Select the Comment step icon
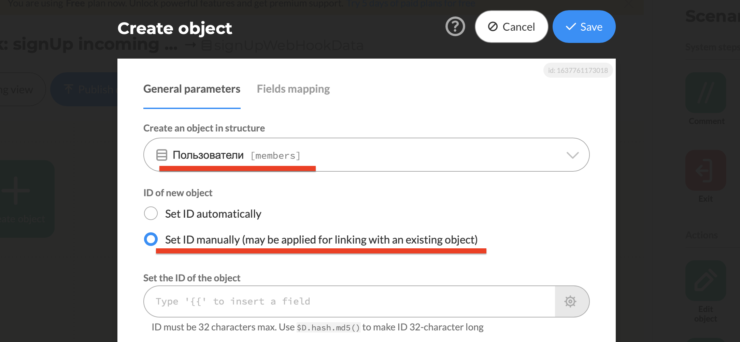The height and width of the screenshot is (342, 740). [x=706, y=93]
